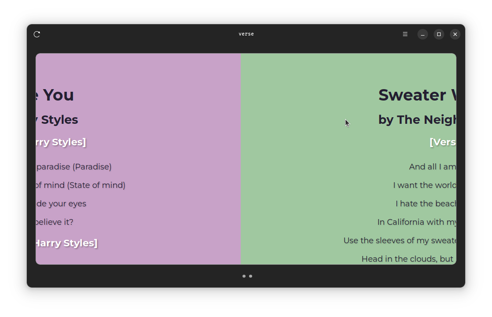Open the hamburger main menu
This screenshot has width=492, height=317.
pos(405,34)
